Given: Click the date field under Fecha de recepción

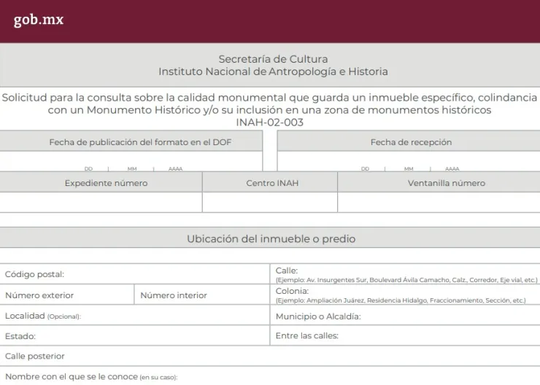Looking at the screenshot, I should coord(409,161).
